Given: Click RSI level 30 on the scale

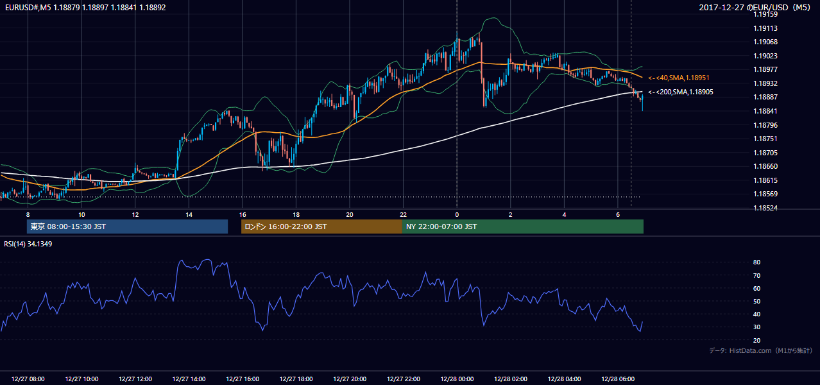Looking at the screenshot, I should tap(757, 327).
